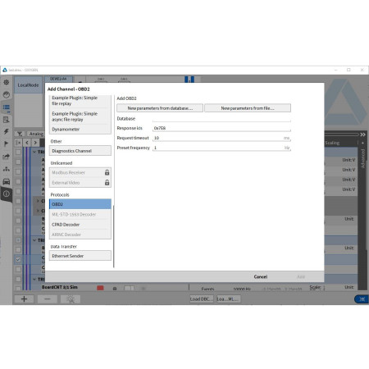This screenshot has height=369, width=369.
Task: Open the network topology icon in sidebar
Action: tap(7, 169)
